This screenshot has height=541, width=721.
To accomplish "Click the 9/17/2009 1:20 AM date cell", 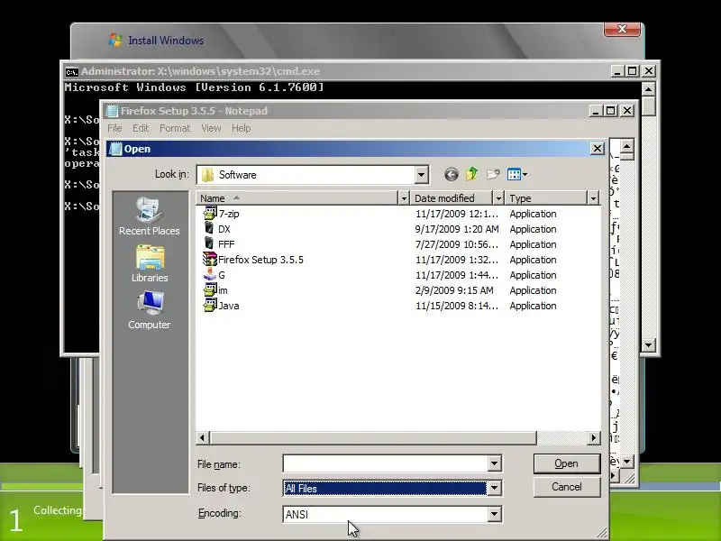I will click(457, 229).
